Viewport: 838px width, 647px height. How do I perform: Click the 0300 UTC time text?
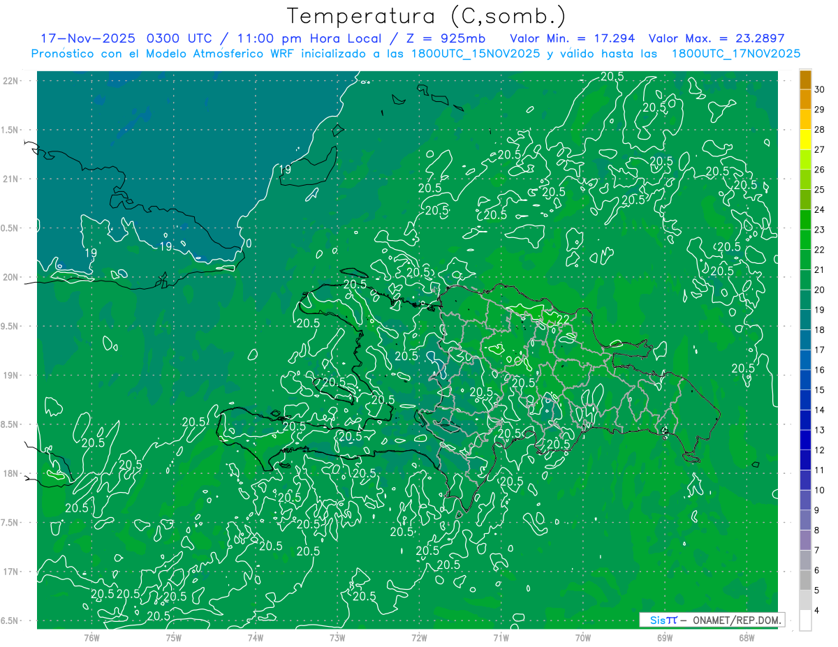coord(179,38)
